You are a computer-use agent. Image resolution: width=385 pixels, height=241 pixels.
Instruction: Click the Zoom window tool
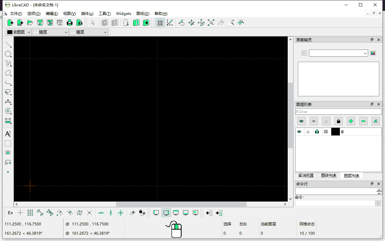click(x=231, y=23)
